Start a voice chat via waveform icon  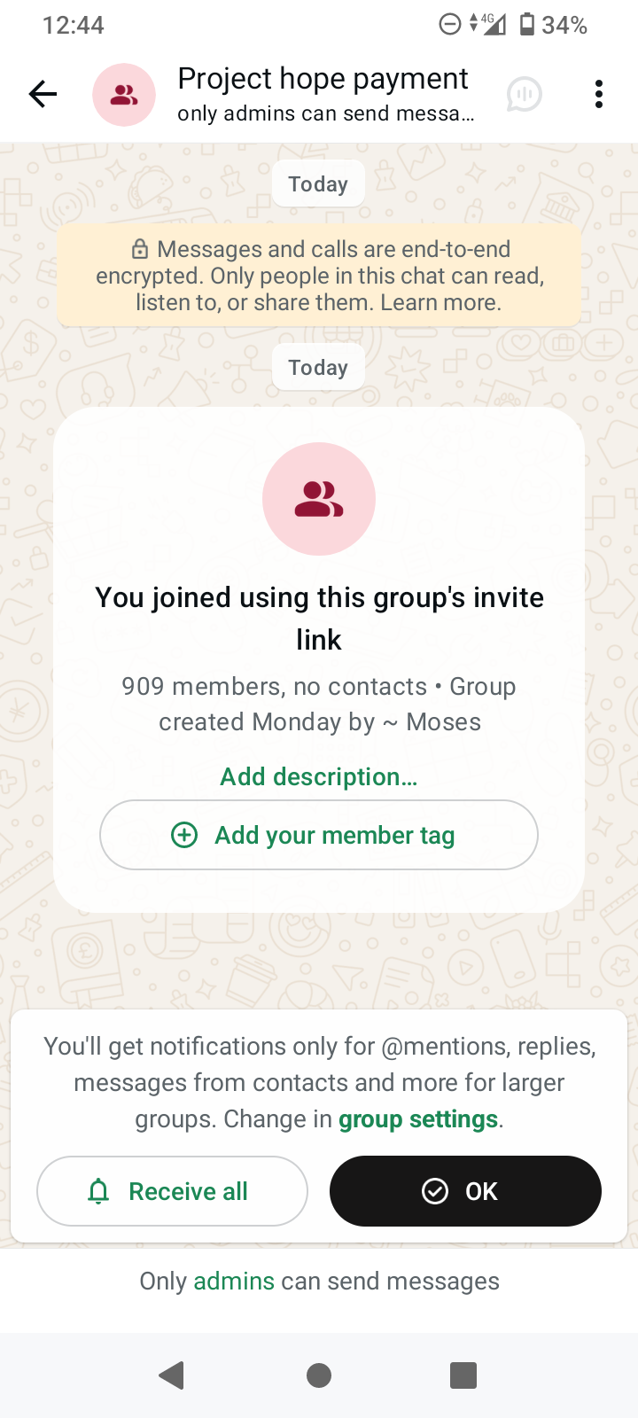pyautogui.click(x=524, y=94)
